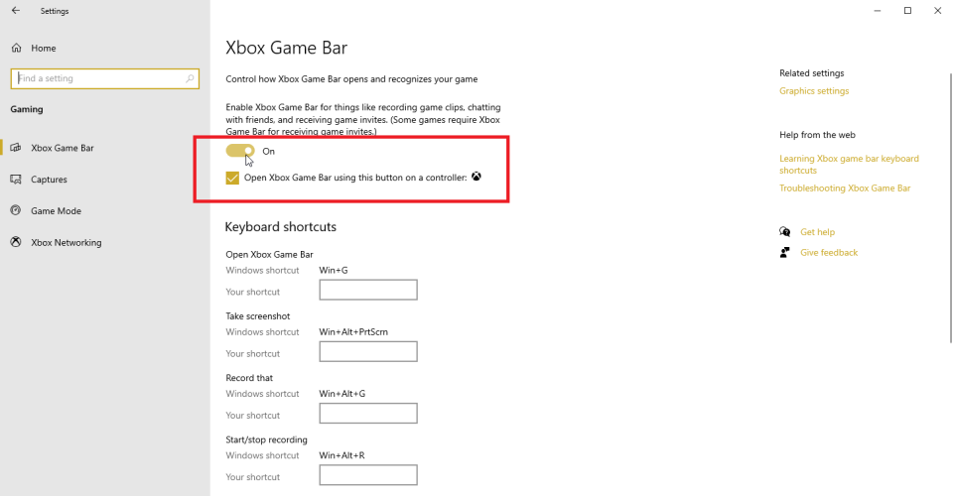This screenshot has height=496, width=953.
Task: Click the vertical scrollbar on the right
Action: 951,207
